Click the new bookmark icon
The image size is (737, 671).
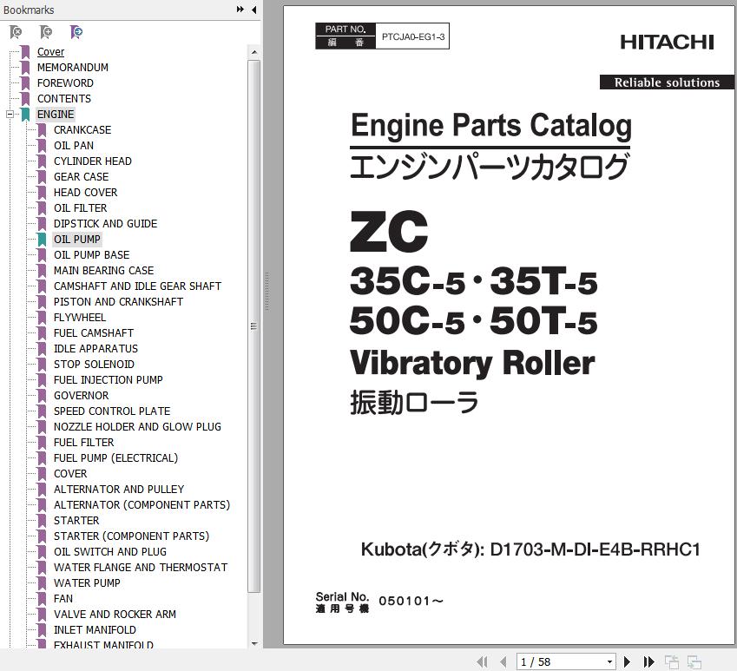click(46, 32)
